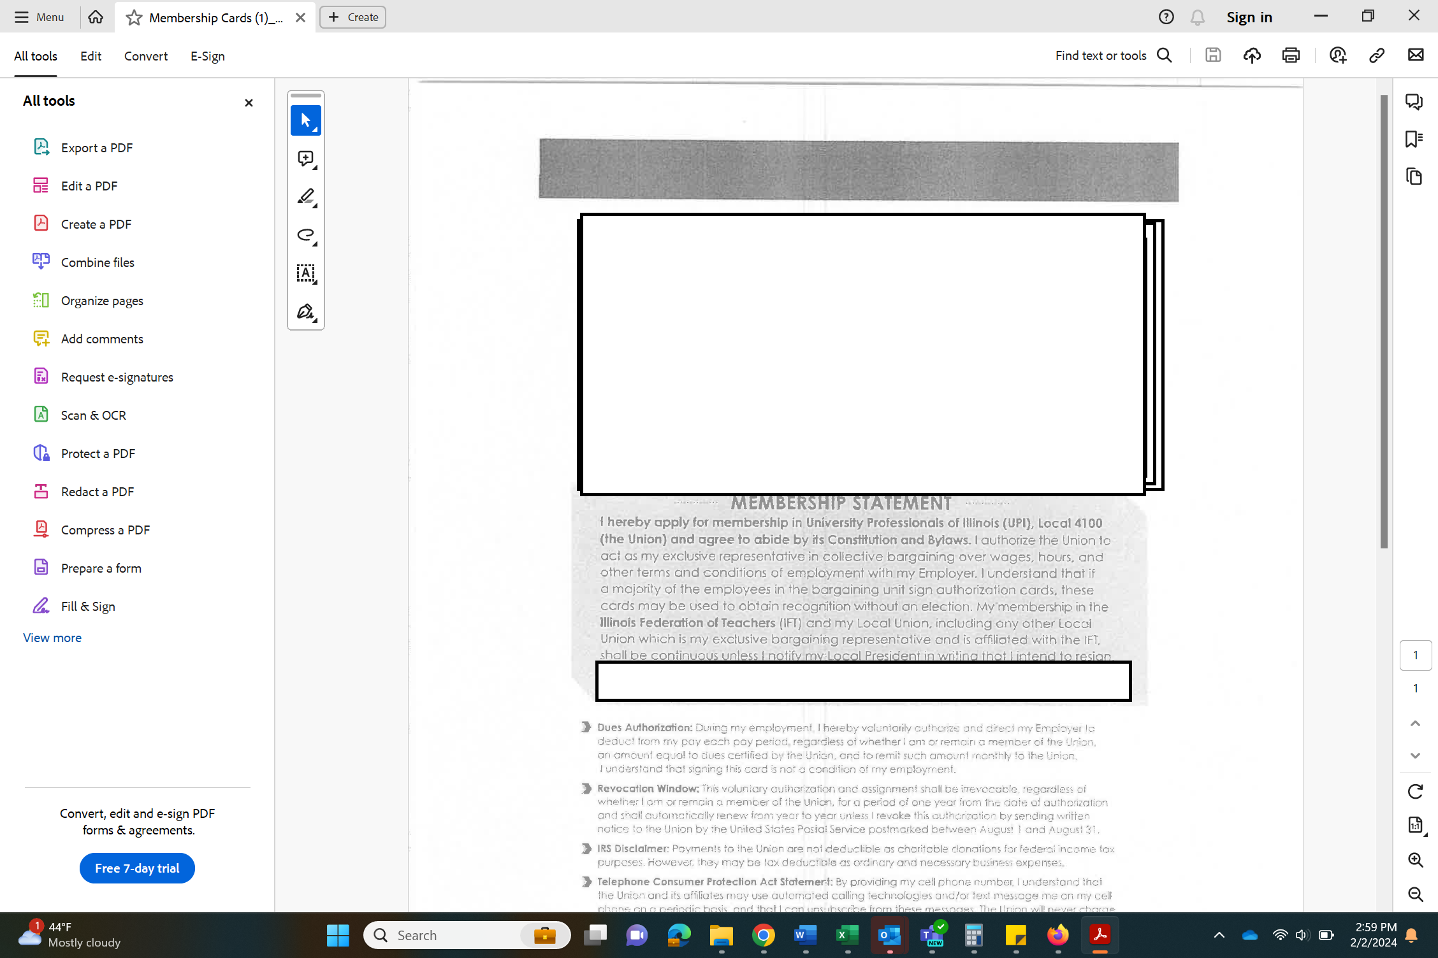Switch to the Convert tab
This screenshot has width=1438, height=958.
[x=145, y=56]
